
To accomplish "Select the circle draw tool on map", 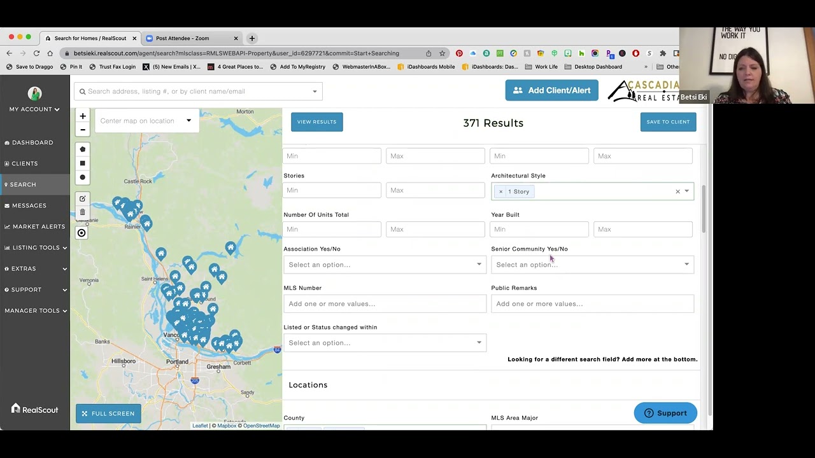I will (82, 177).
